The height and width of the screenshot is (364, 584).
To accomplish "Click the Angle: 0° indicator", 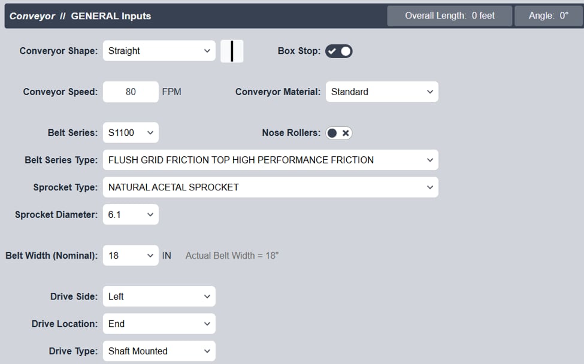I will (549, 16).
